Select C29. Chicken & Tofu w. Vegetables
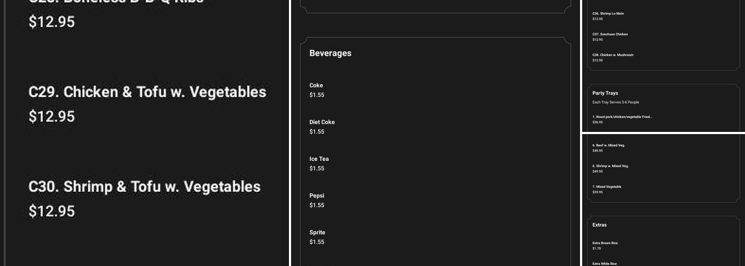This screenshot has height=266, width=745. click(147, 92)
